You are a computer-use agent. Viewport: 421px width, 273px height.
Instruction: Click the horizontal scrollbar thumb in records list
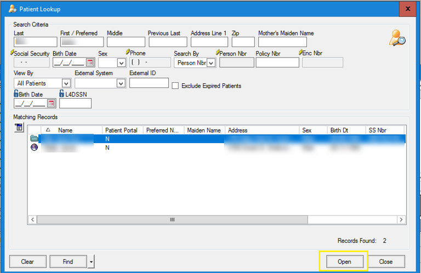pyautogui.click(x=172, y=220)
